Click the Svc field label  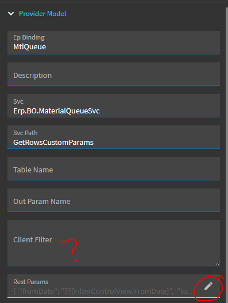pos(18,101)
